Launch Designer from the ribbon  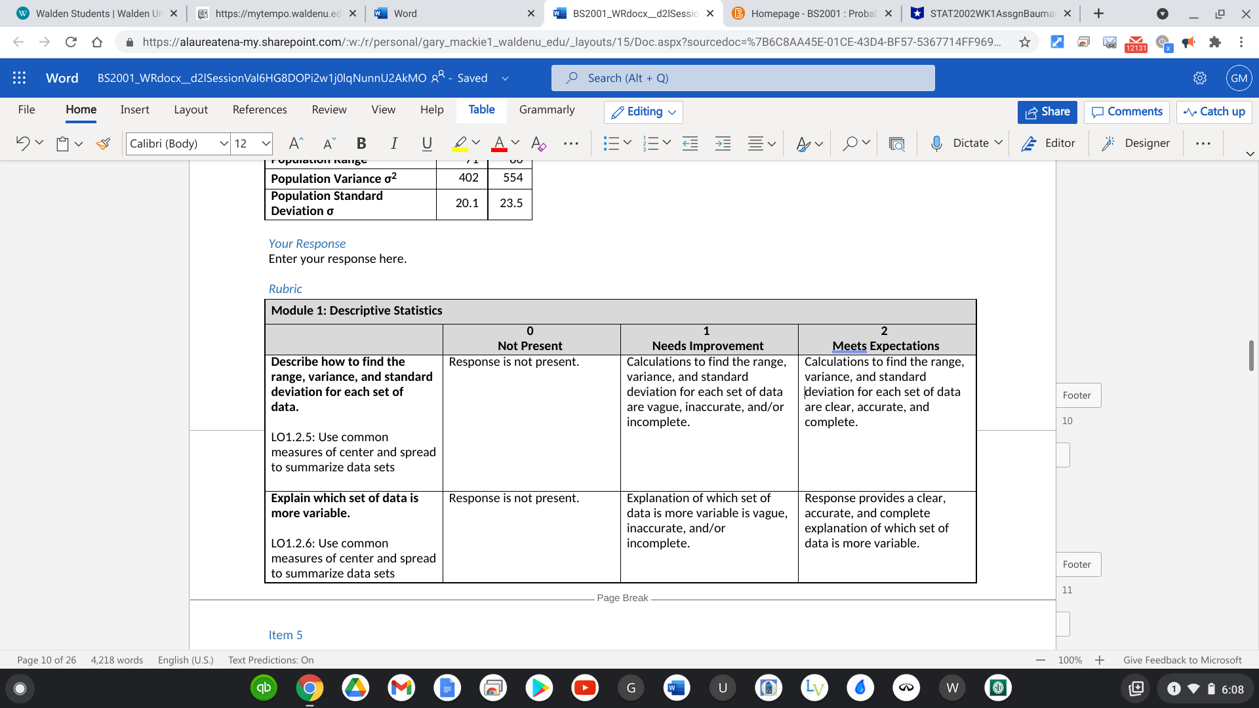1137,144
